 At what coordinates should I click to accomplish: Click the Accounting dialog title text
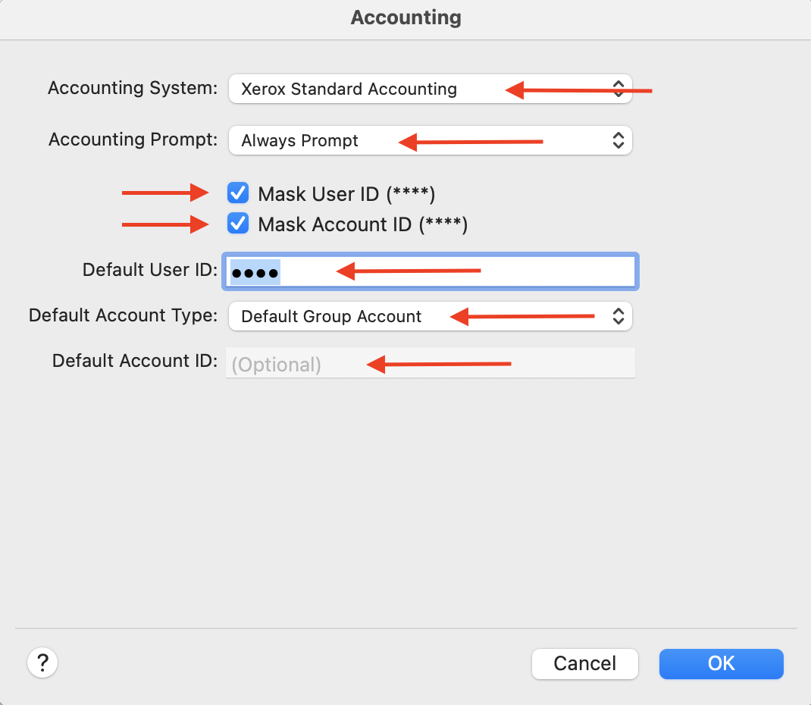coord(405,17)
